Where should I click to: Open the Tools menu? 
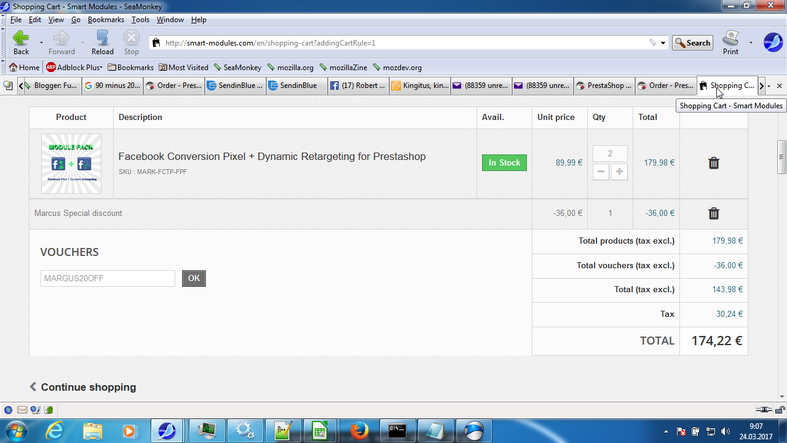point(140,20)
